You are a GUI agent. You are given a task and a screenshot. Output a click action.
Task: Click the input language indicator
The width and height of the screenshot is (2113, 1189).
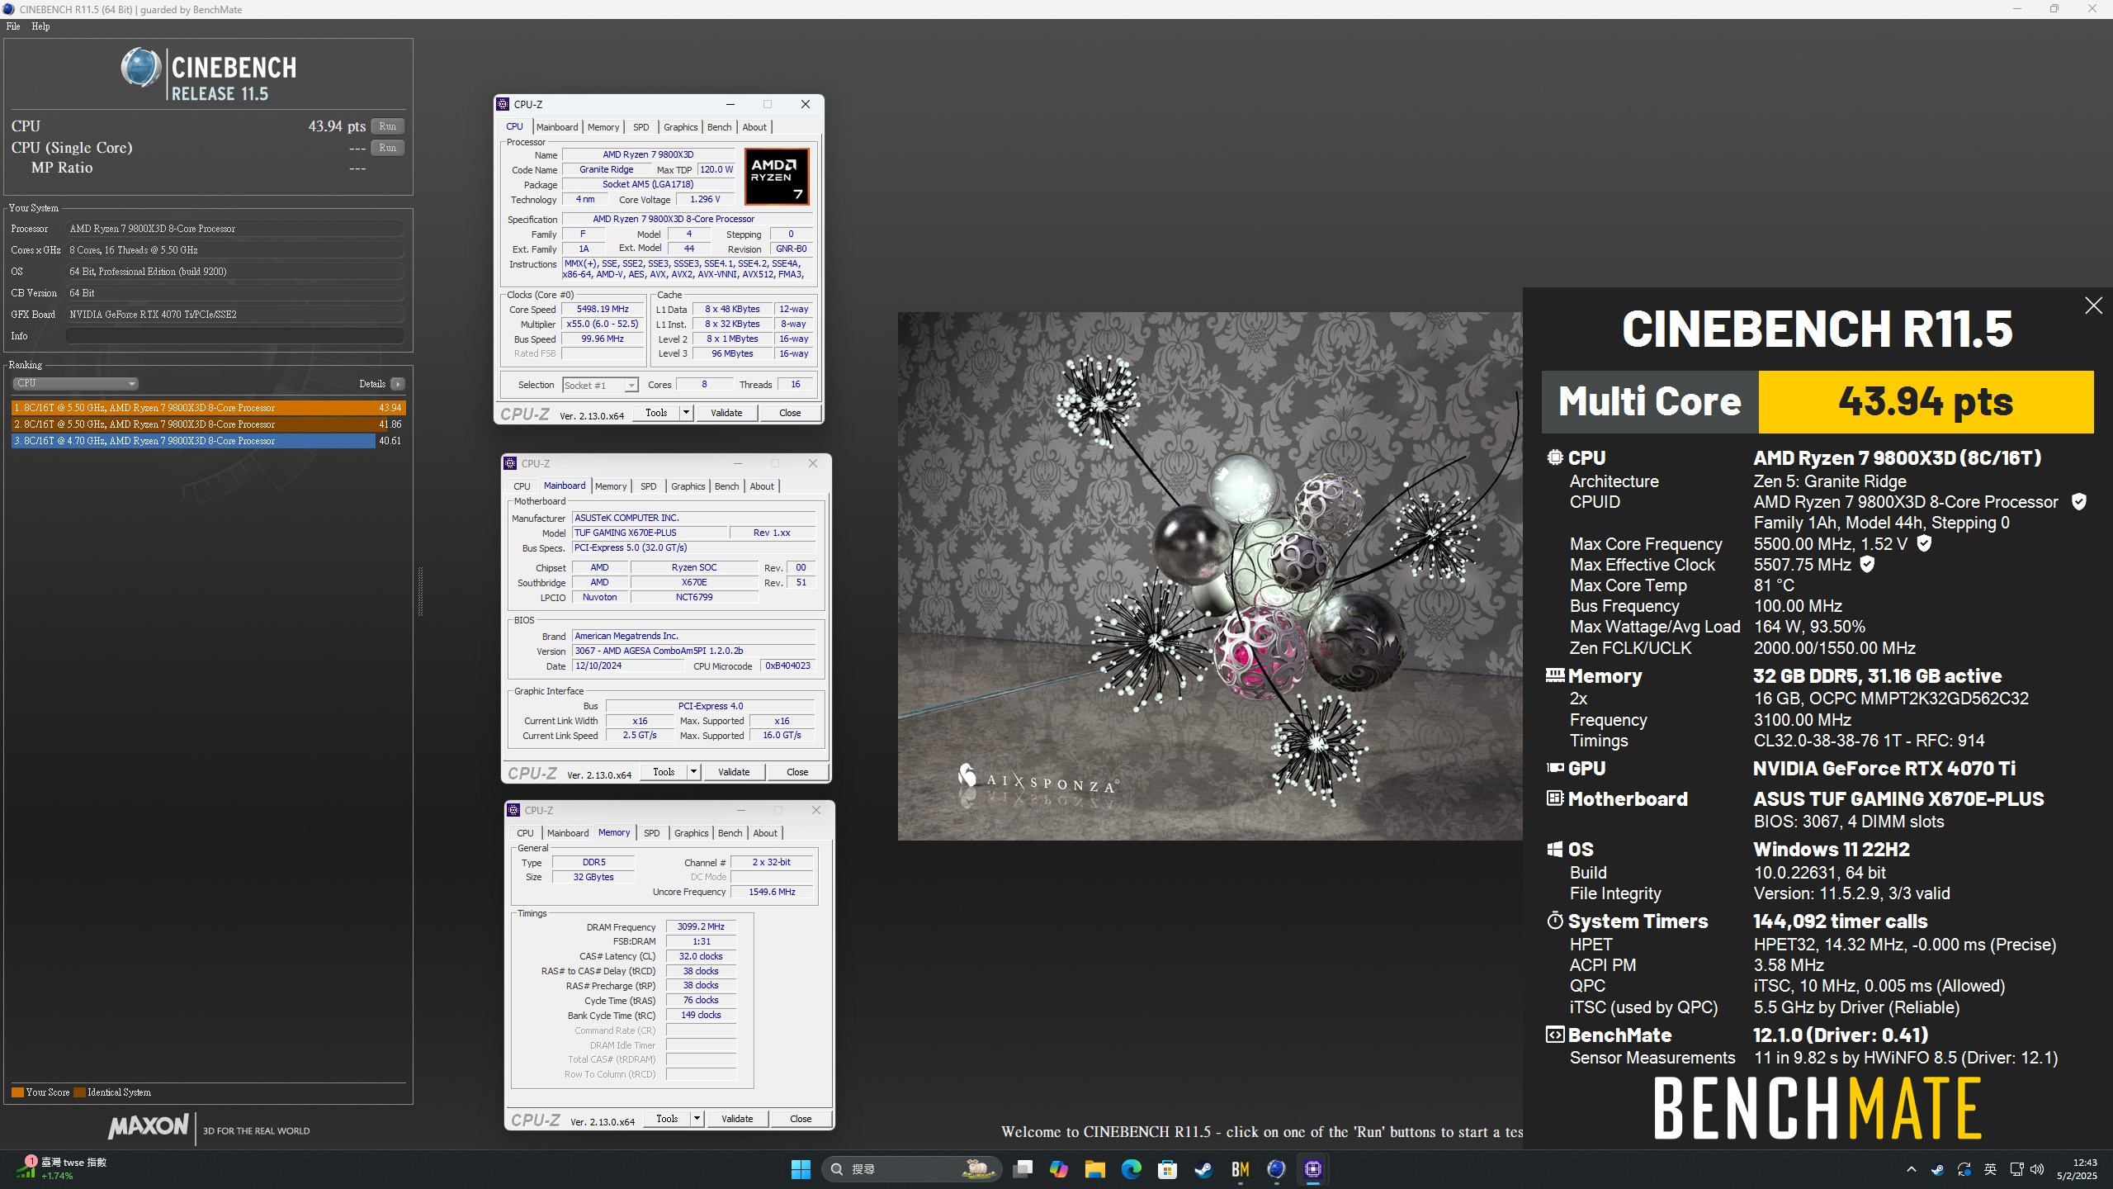coord(1990,1169)
